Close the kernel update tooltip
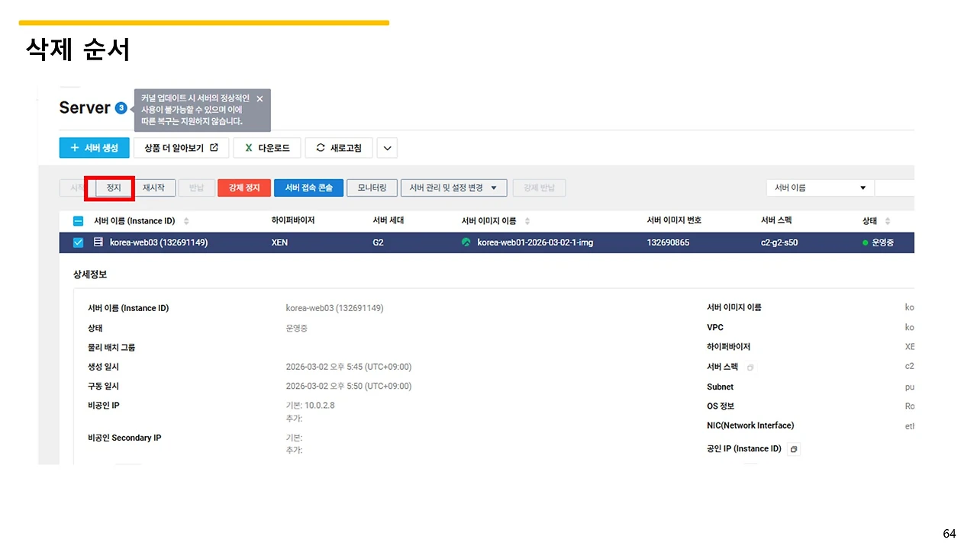Image resolution: width=977 pixels, height=549 pixels. click(x=260, y=99)
